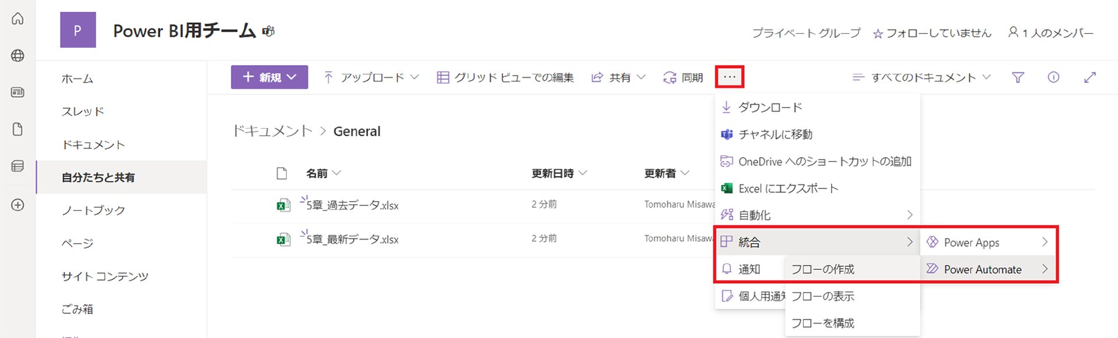Click the purple P site logo
Screen dimensions: 1118x338
(x=78, y=30)
